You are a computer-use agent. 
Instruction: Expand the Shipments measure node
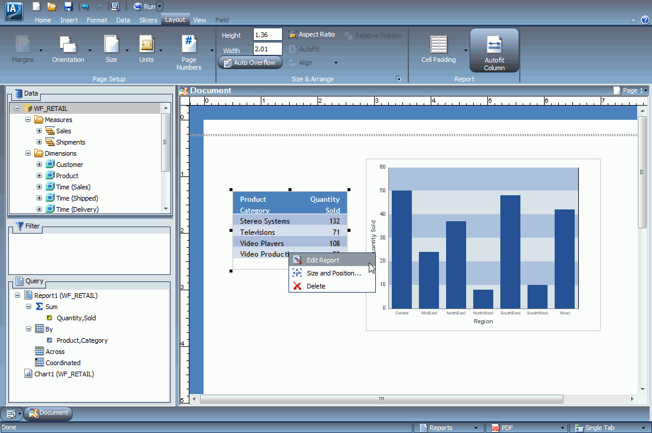click(x=39, y=142)
